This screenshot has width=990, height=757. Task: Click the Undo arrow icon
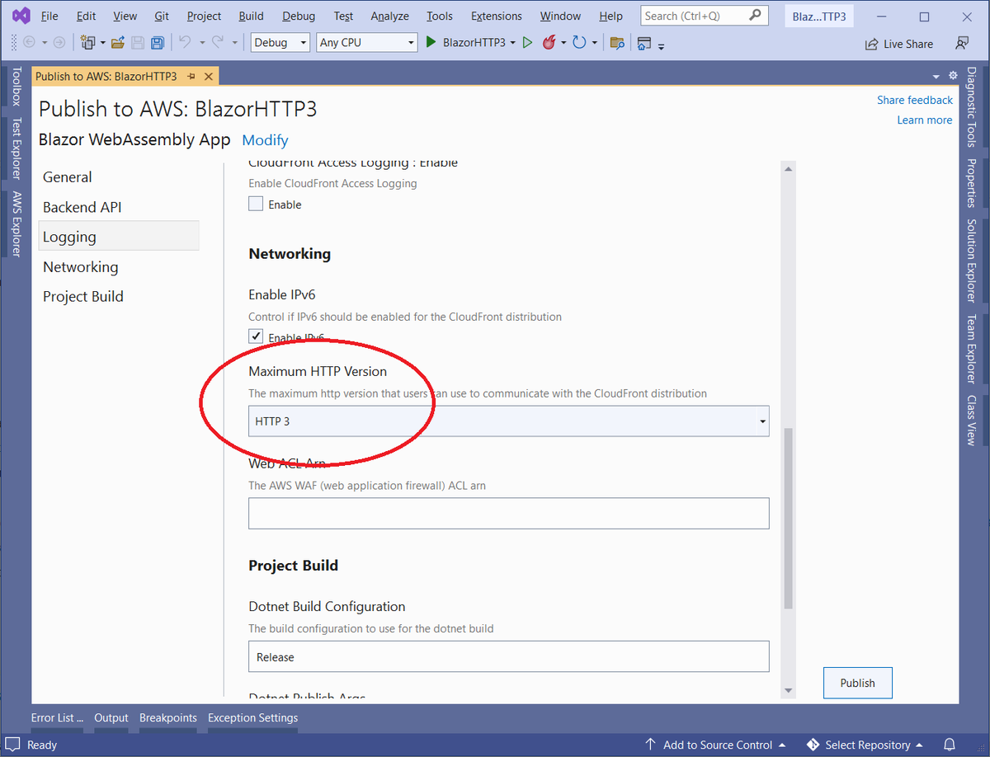(x=185, y=42)
